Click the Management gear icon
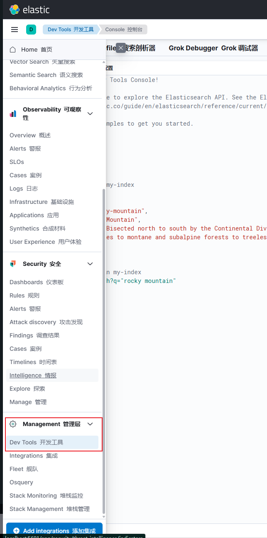This screenshot has height=538, width=267. click(x=13, y=424)
